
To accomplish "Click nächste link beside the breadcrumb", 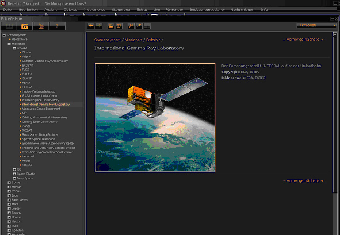I will 314,40.
